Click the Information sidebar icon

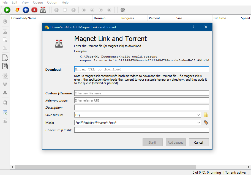(5, 21)
